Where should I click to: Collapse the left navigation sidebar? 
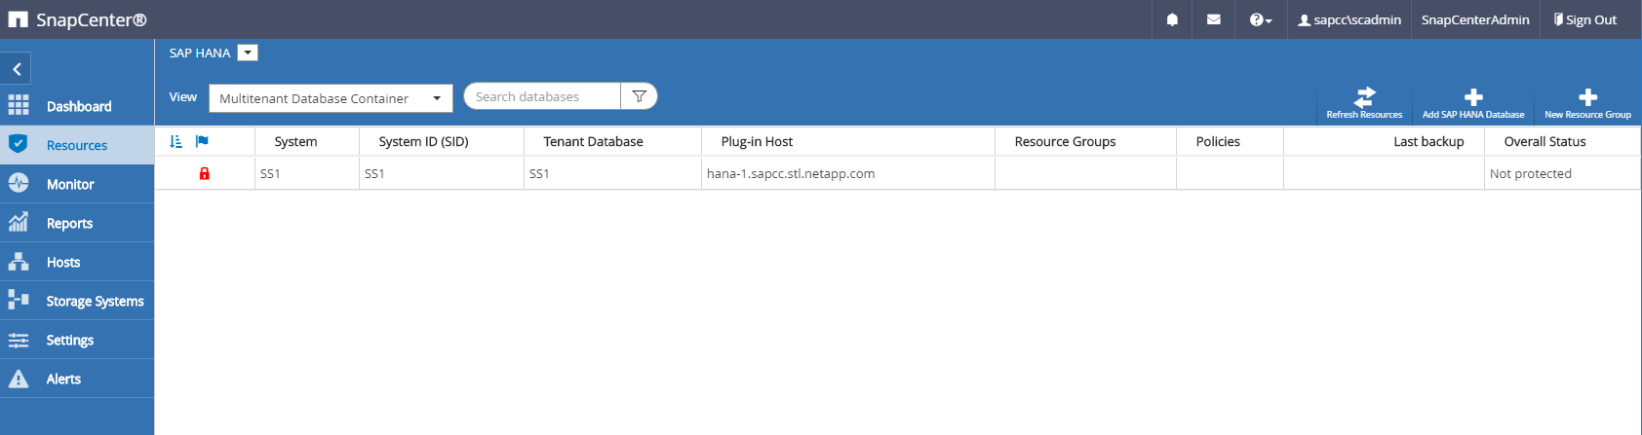pos(17,69)
